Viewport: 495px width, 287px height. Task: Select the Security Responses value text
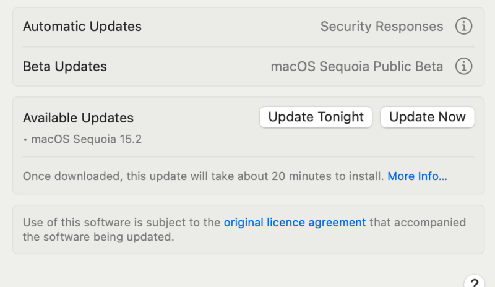click(382, 27)
